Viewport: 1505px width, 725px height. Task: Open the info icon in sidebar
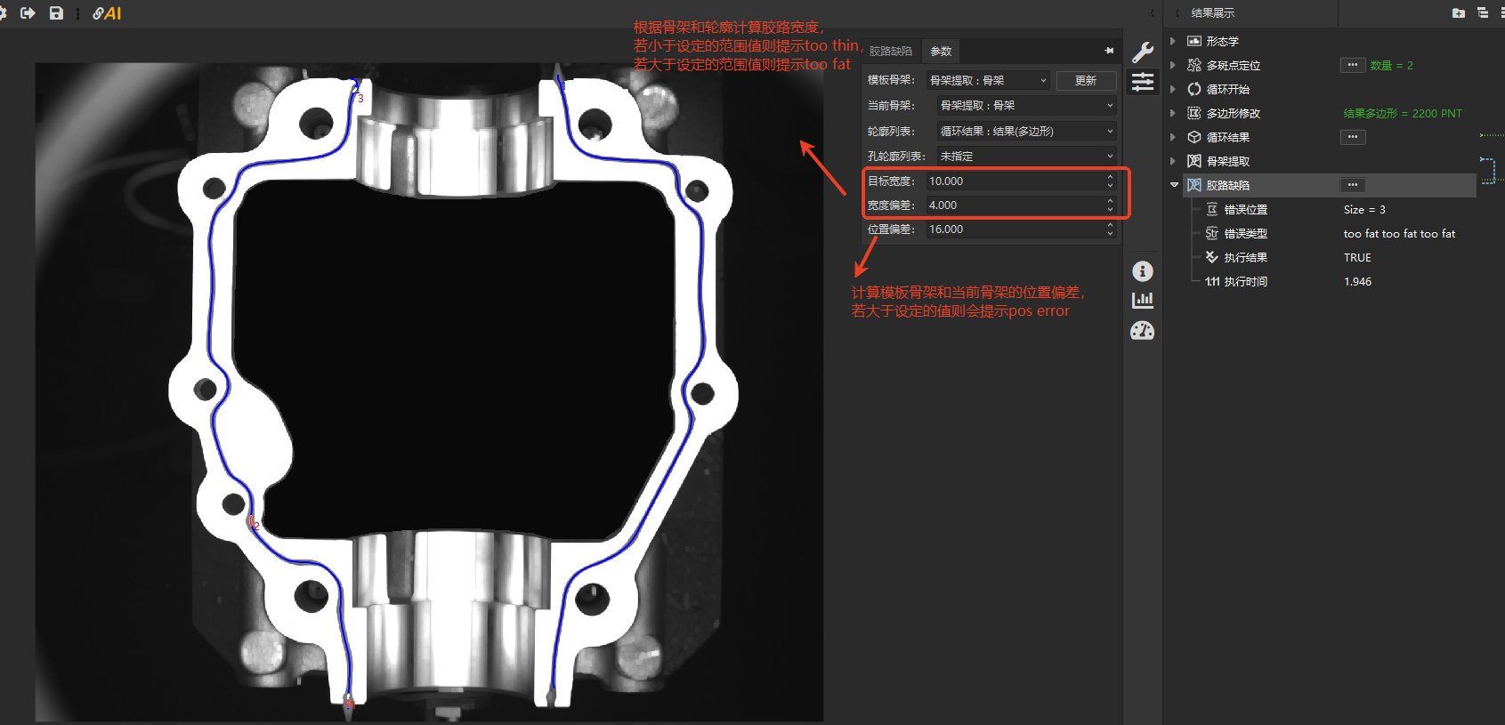click(x=1143, y=271)
